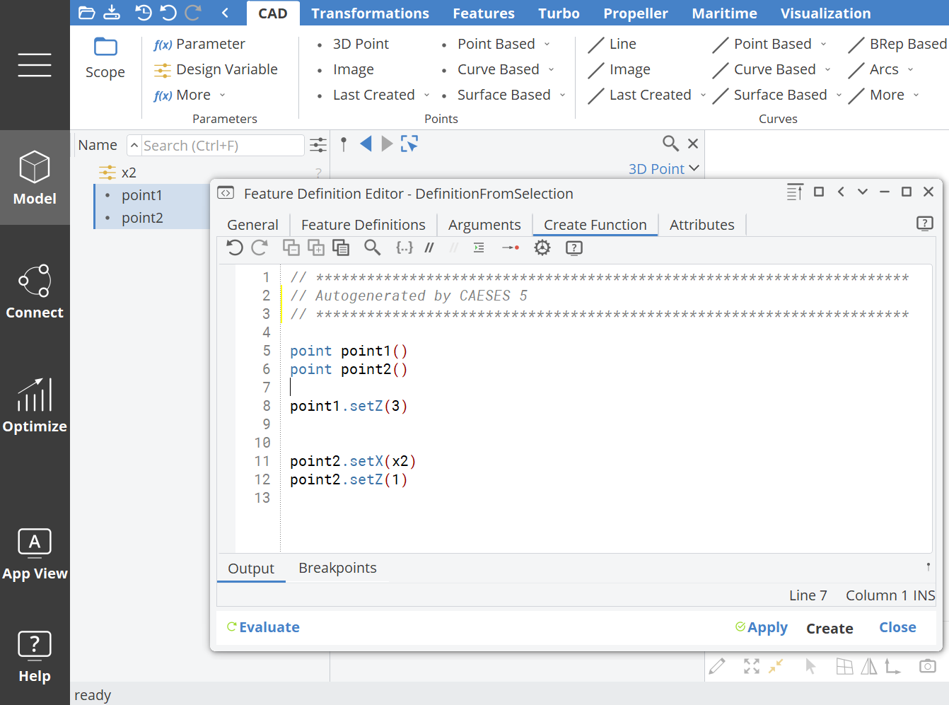The height and width of the screenshot is (705, 949).
Task: Click the blue Close button
Action: point(897,627)
